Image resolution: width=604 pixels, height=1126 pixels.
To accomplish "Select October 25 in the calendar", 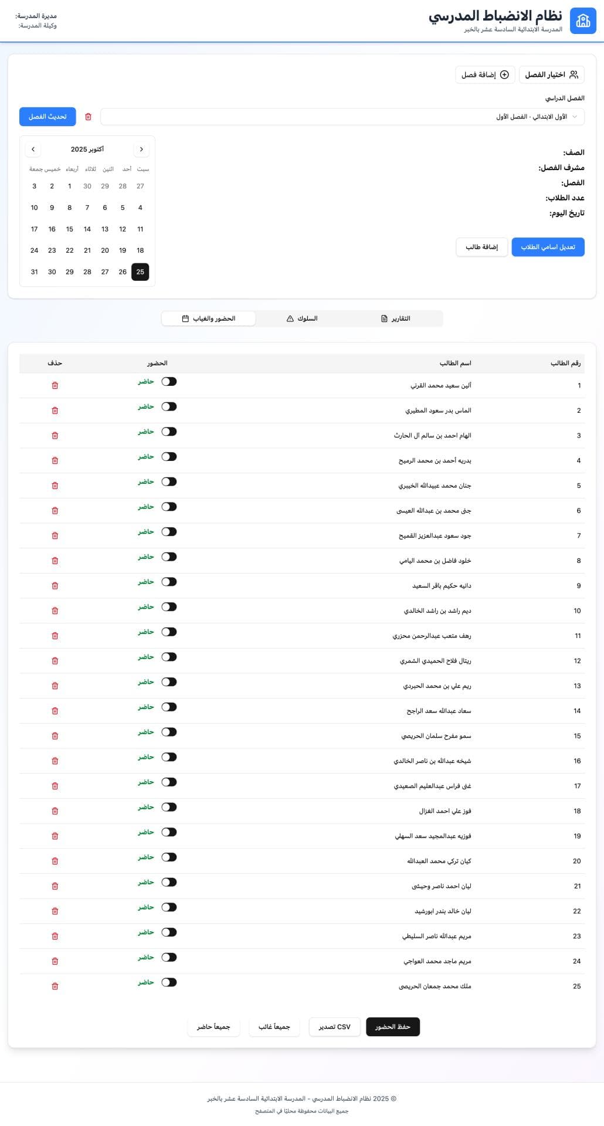I will pyautogui.click(x=140, y=272).
